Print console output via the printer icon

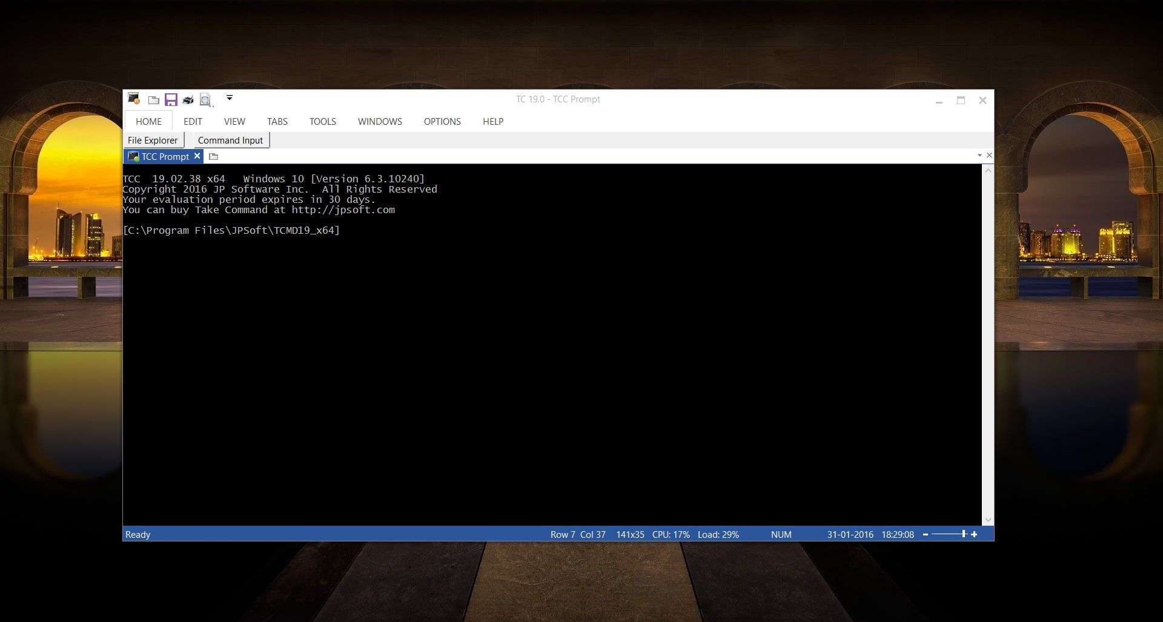point(188,100)
